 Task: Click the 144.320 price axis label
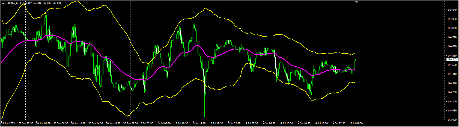pyautogui.click(x=452, y=83)
